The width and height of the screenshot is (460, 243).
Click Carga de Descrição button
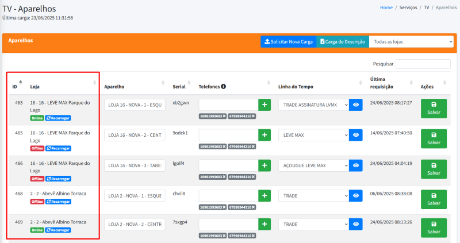pyautogui.click(x=342, y=42)
